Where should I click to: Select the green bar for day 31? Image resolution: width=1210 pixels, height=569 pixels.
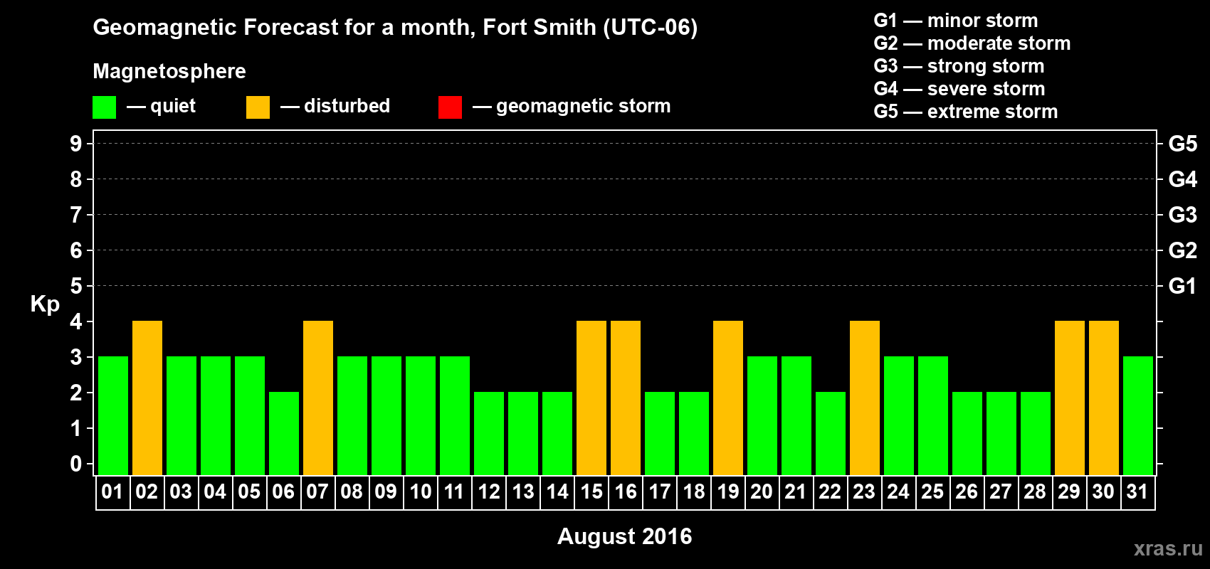[x=1138, y=416]
